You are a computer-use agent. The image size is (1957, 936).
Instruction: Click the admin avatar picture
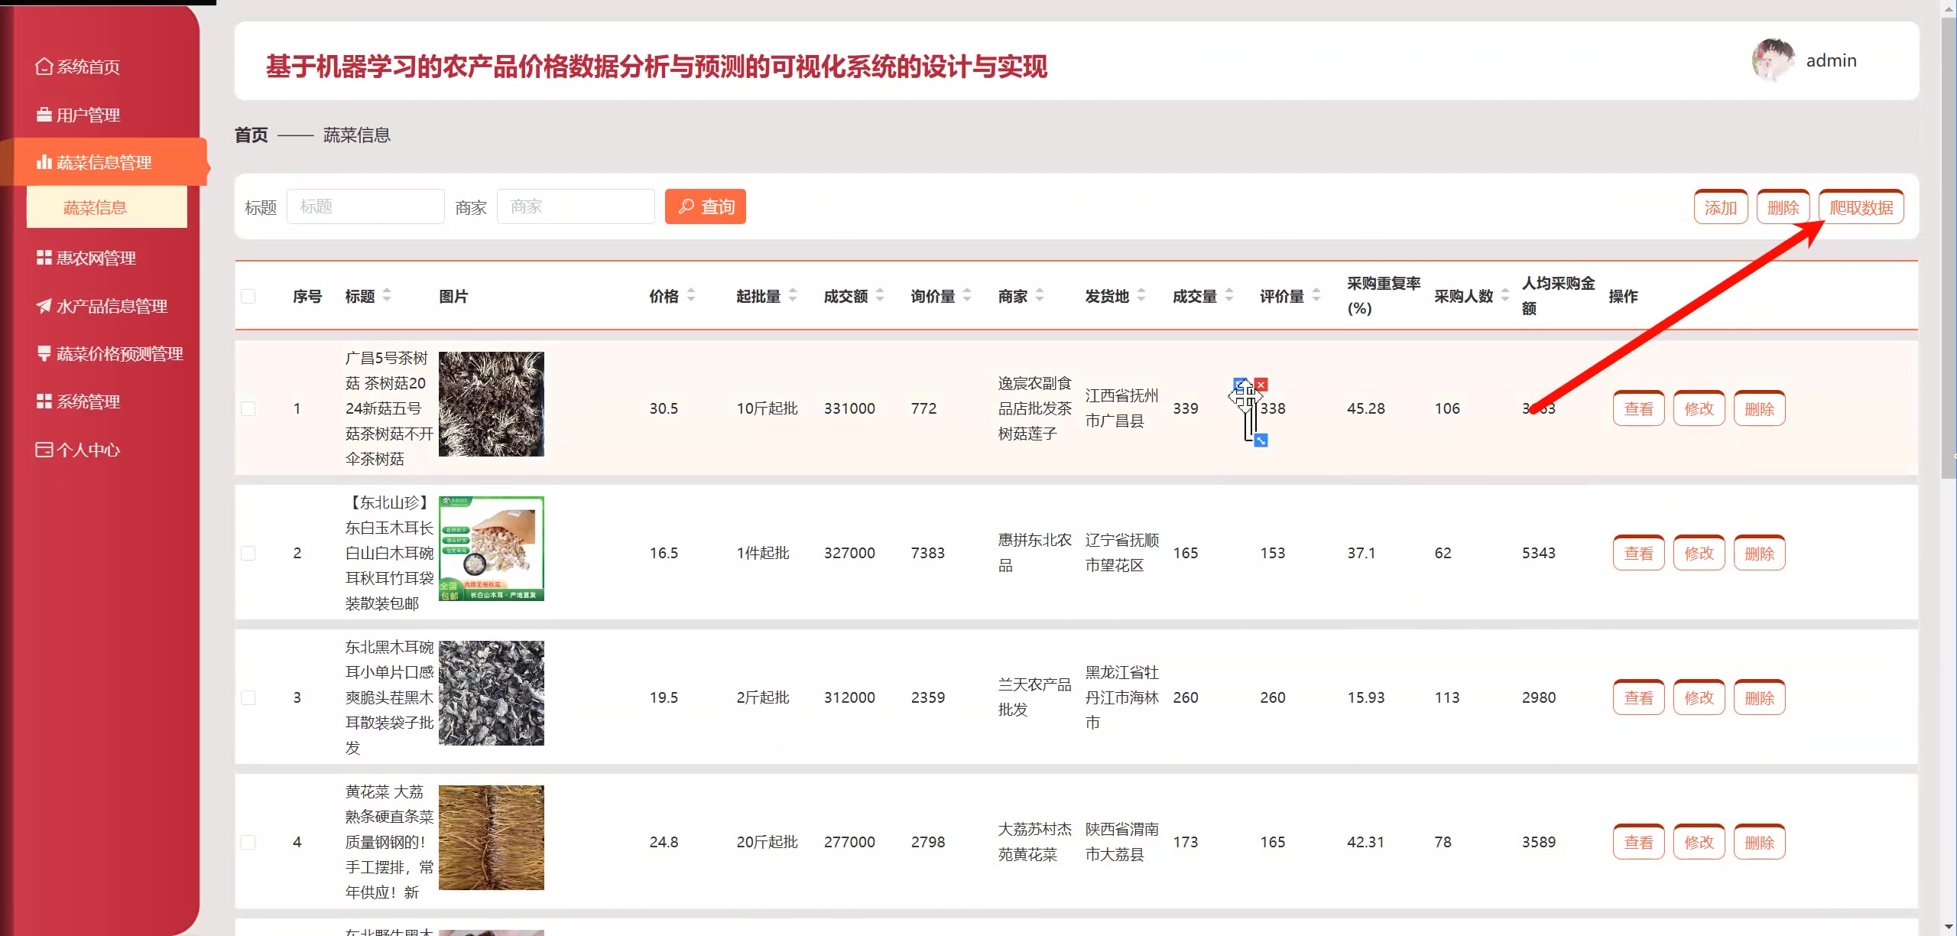(1773, 60)
